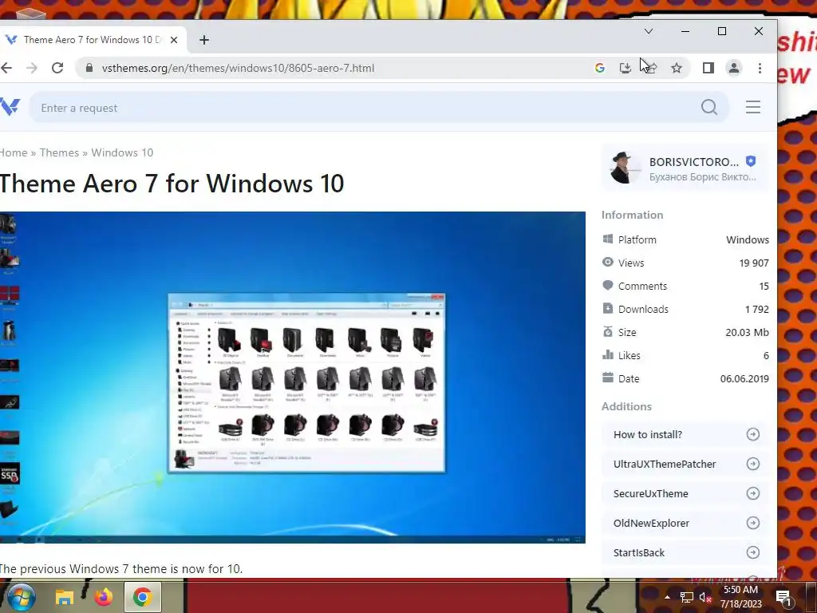The height and width of the screenshot is (613, 817).
Task: Close the Theme Aero 7 tab
Action: click(x=174, y=40)
